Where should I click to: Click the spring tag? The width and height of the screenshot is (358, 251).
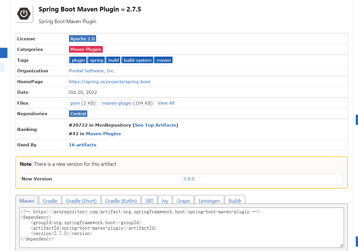click(96, 60)
